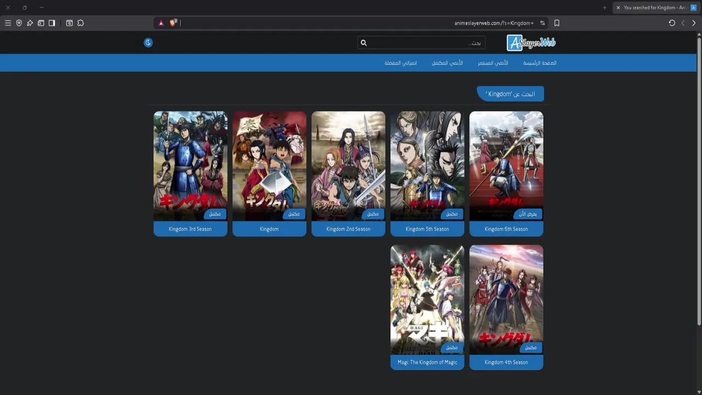Click 'مكتمل' badge on Kingdom 4th Season
Viewport: 702px width, 395px height.
[531, 347]
